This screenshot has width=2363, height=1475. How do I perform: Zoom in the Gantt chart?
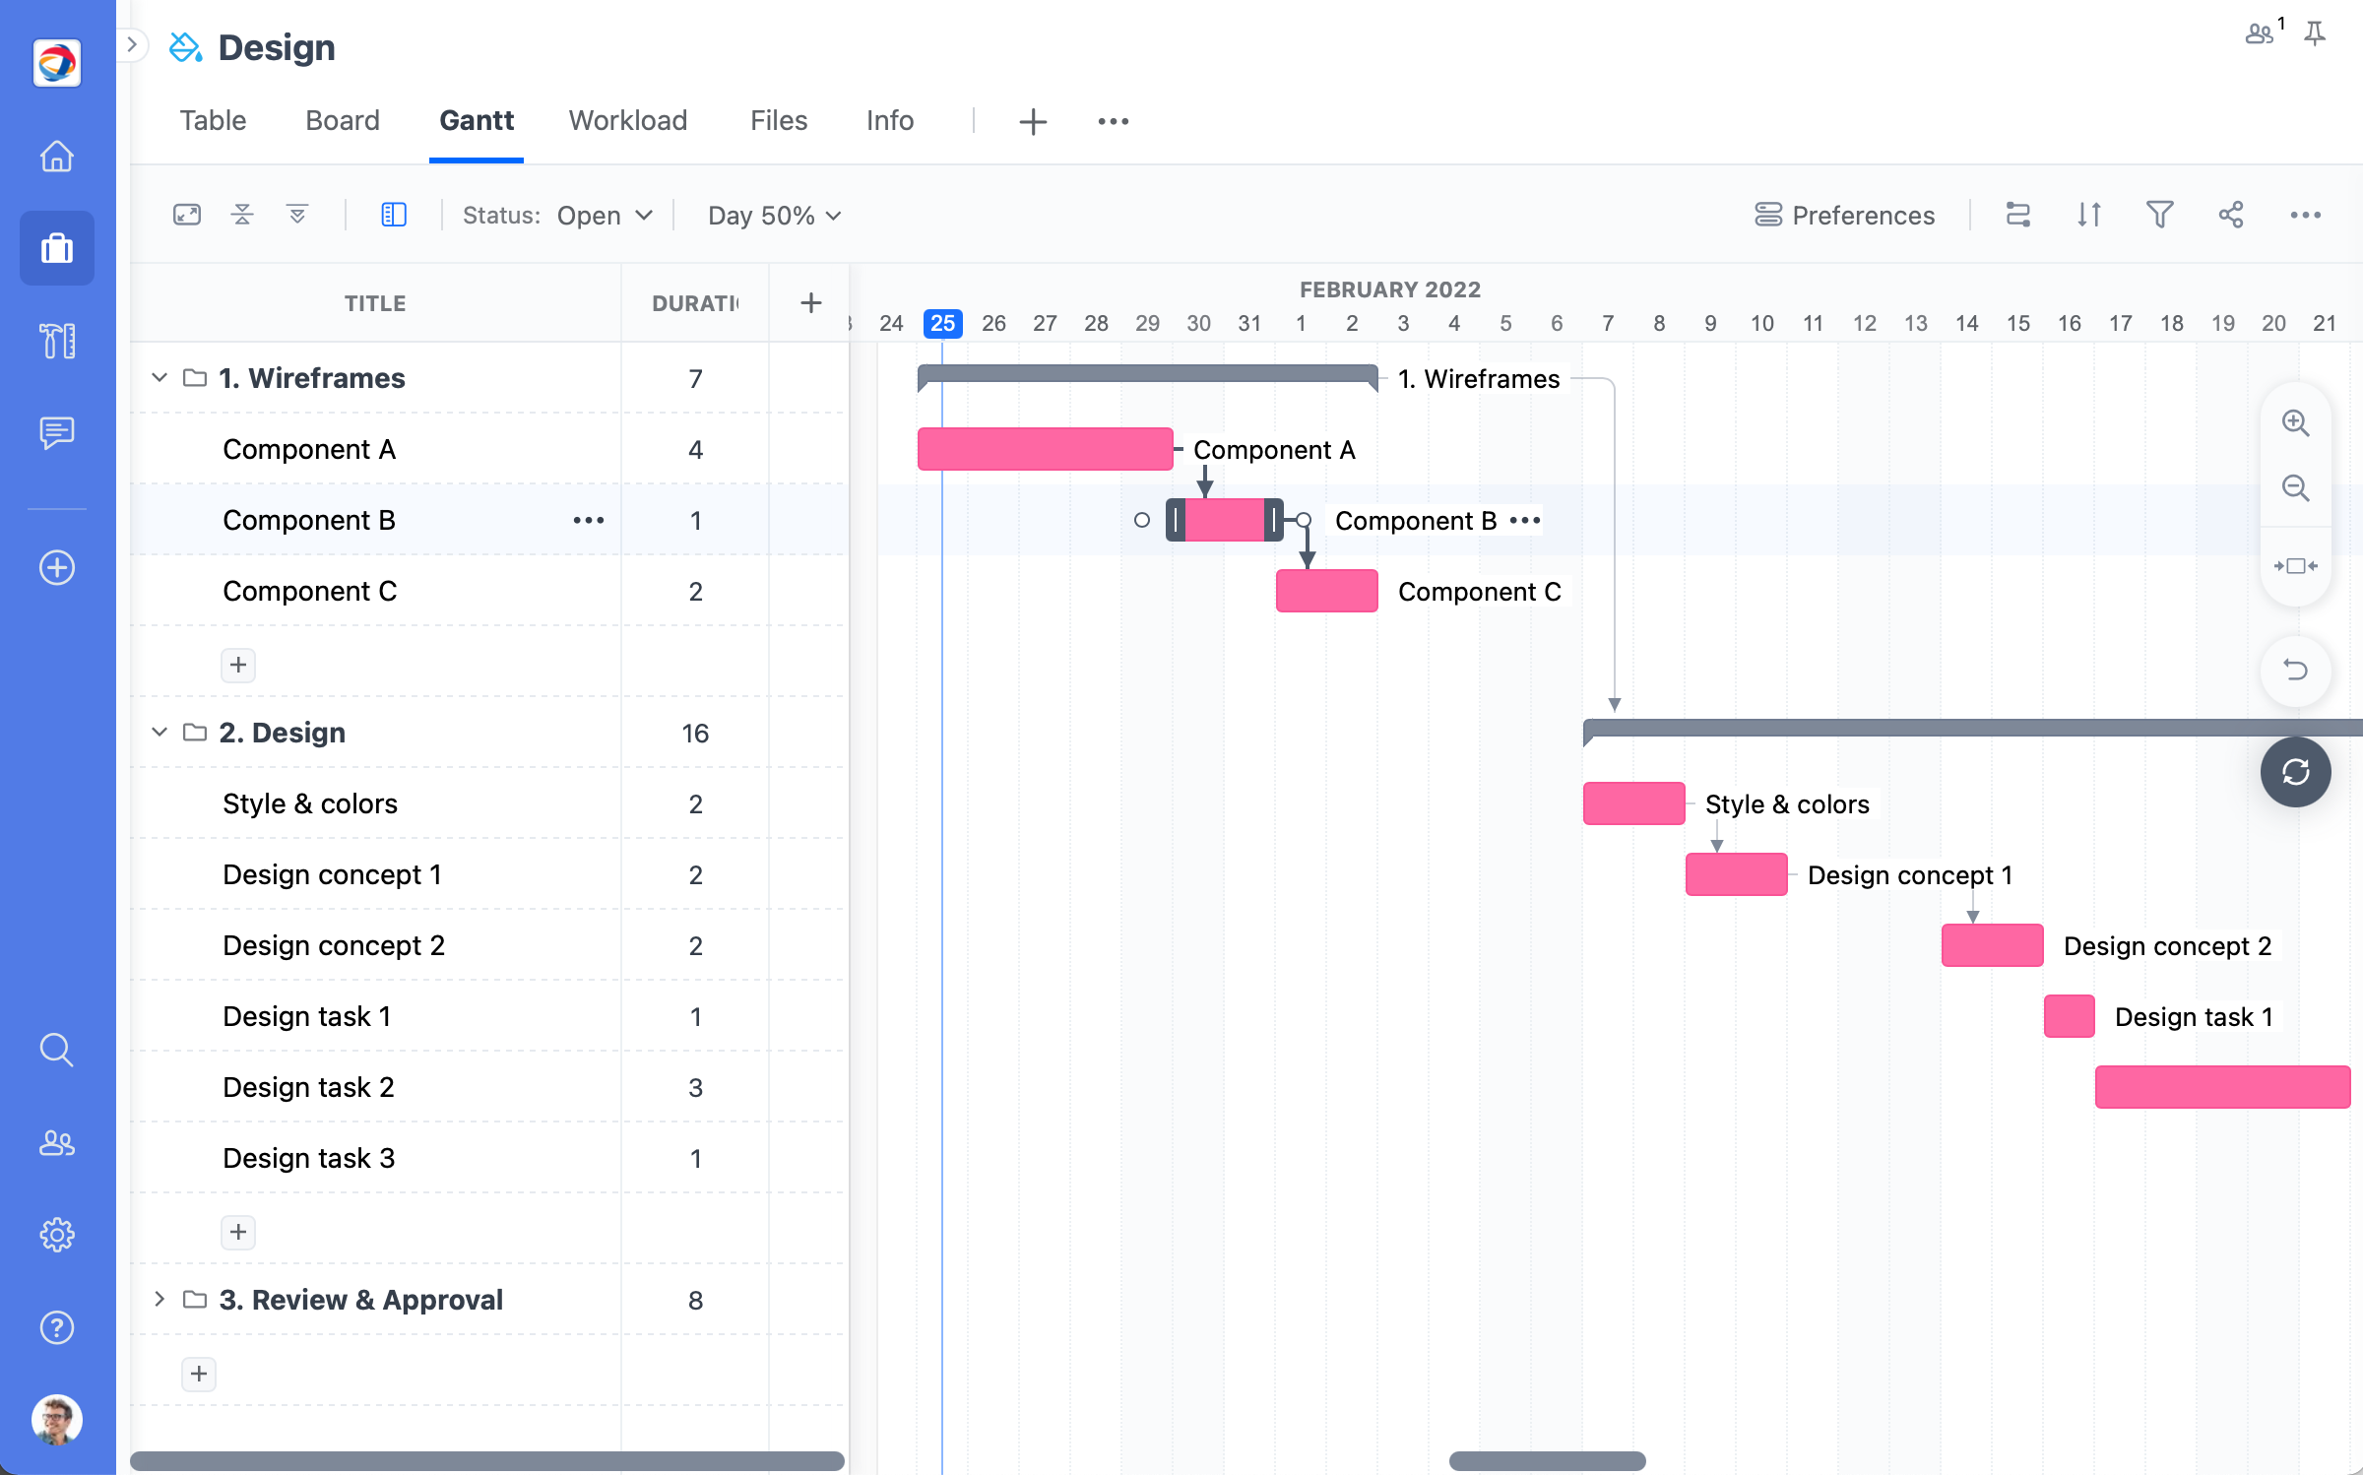2296,422
